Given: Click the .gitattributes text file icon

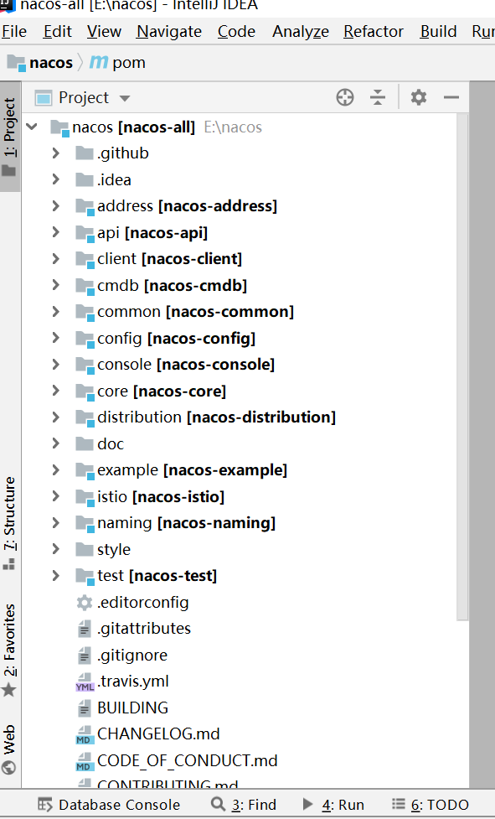Looking at the screenshot, I should pyautogui.click(x=84, y=629).
